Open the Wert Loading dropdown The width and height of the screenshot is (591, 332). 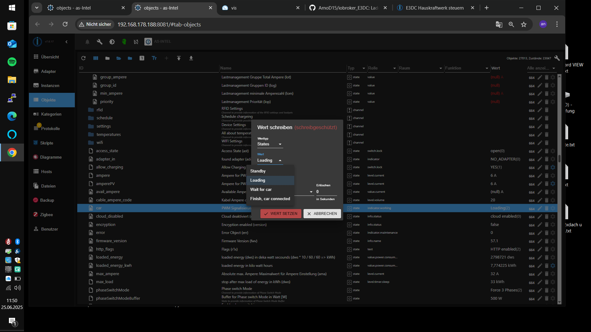(270, 160)
